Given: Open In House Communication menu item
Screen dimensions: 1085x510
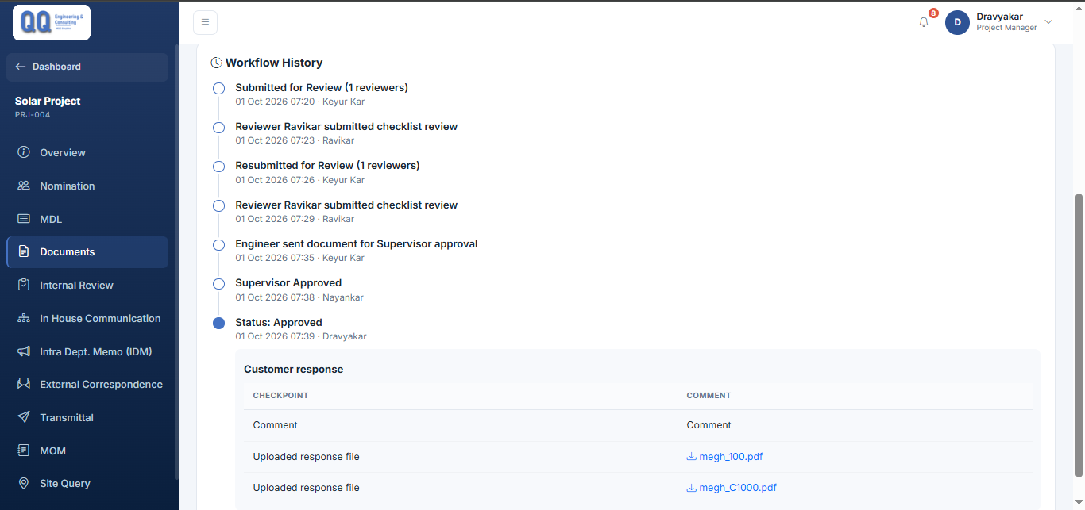Looking at the screenshot, I should point(87,318).
